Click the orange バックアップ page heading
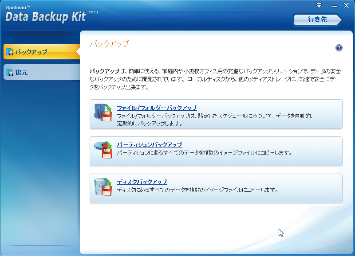 coord(109,43)
